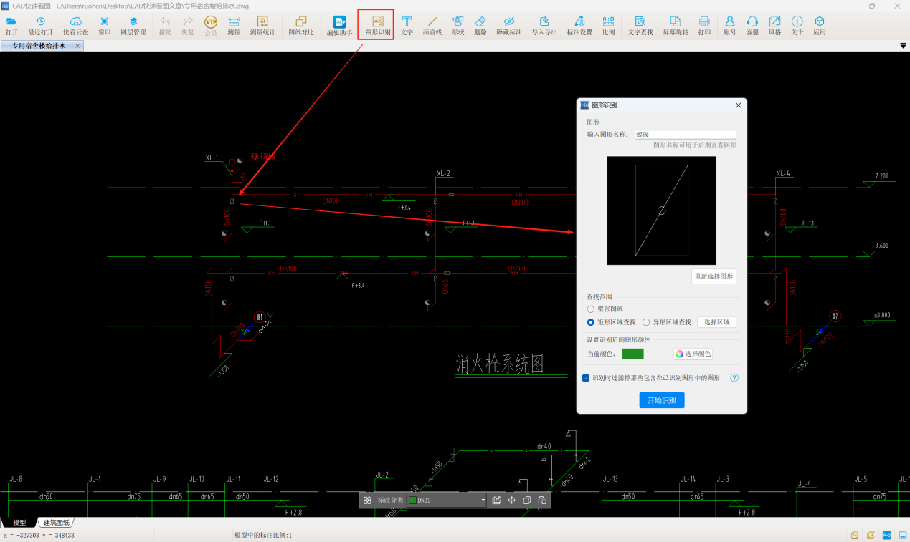
Task: Uncheck the filter contained shapes checkbox
Action: pos(586,377)
